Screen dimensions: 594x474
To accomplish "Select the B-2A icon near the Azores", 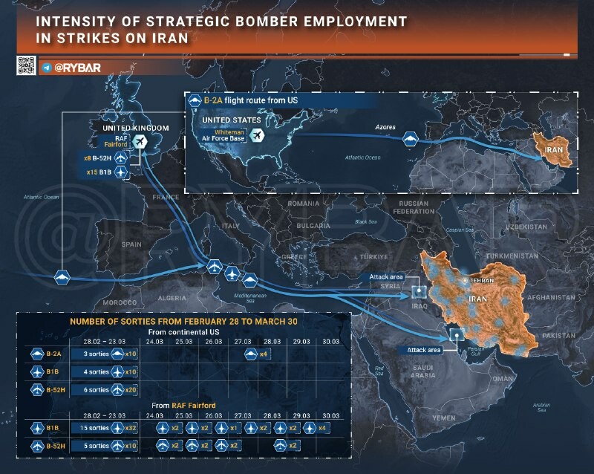I will coord(411,140).
